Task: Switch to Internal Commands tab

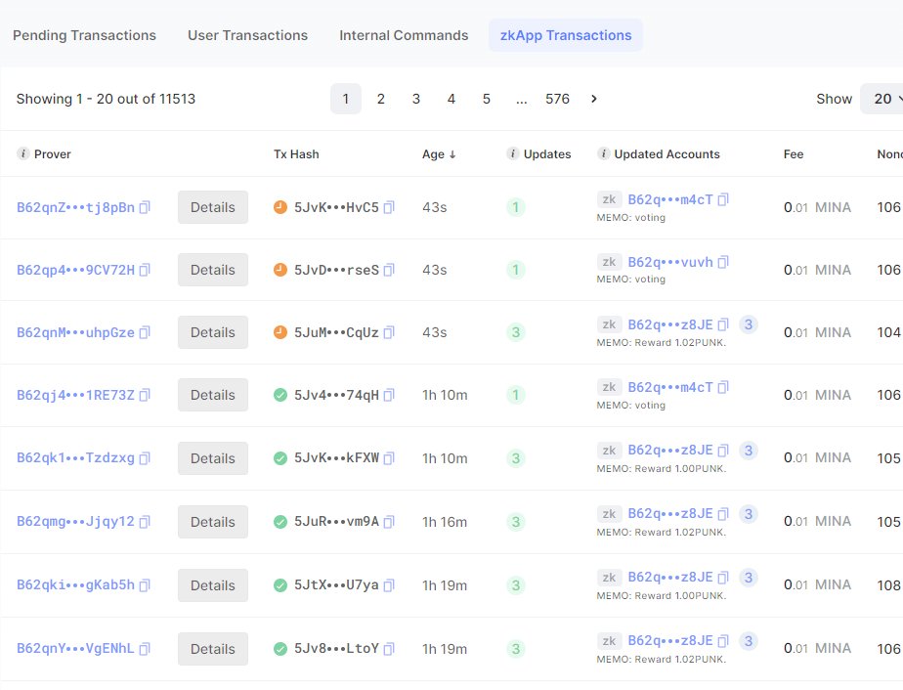Action: tap(404, 35)
